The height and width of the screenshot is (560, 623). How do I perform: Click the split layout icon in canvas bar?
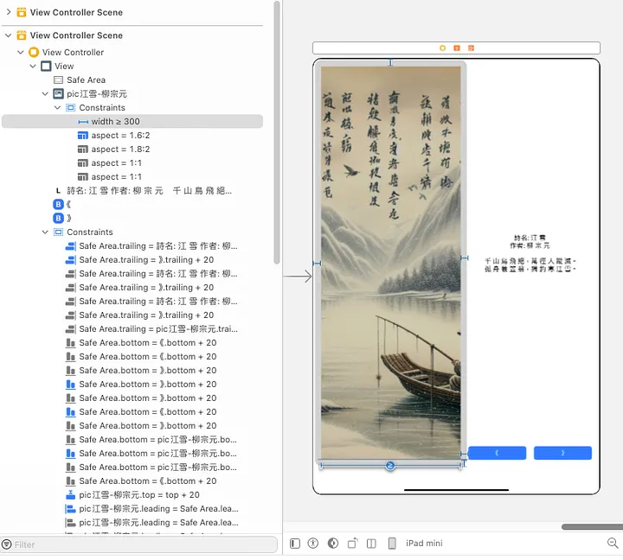point(371,544)
